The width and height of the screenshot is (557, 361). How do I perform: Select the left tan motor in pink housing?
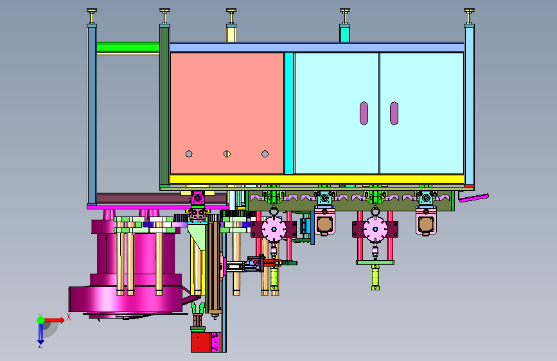(324, 224)
